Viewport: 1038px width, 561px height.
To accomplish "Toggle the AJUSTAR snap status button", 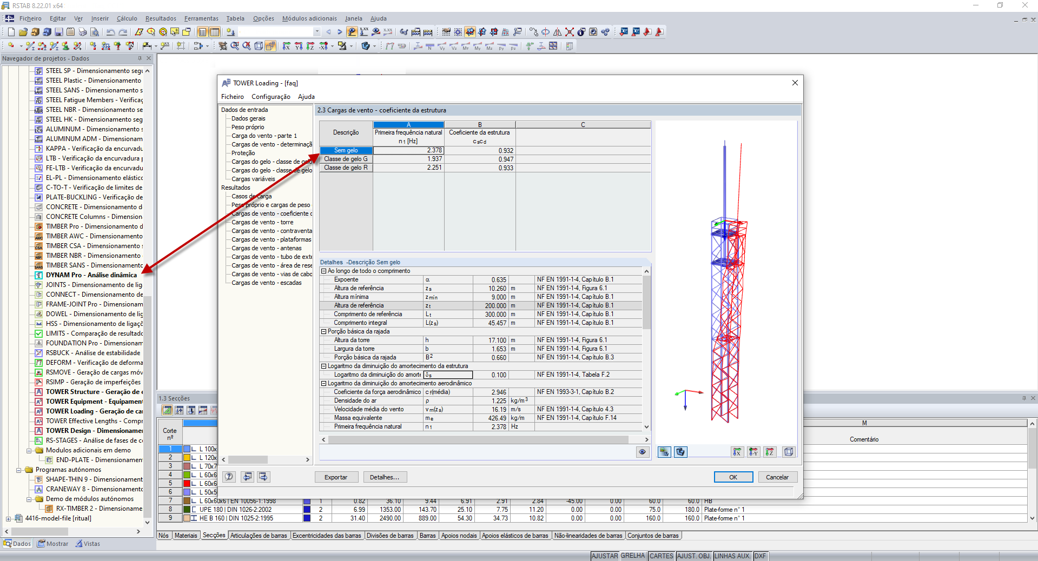I will [x=604, y=556].
